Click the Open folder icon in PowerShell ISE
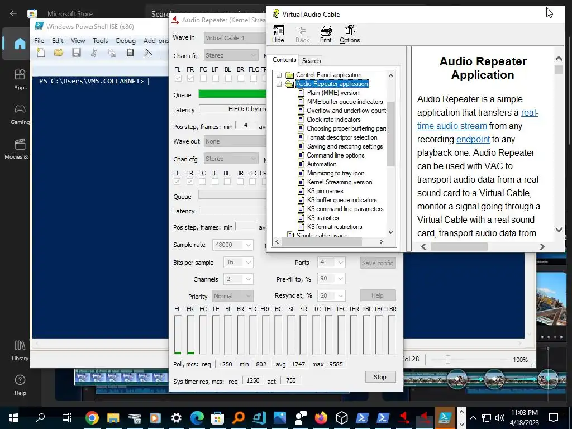 pyautogui.click(x=58, y=53)
